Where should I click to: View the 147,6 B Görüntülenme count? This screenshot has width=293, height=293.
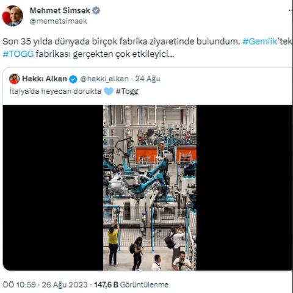tap(131, 284)
